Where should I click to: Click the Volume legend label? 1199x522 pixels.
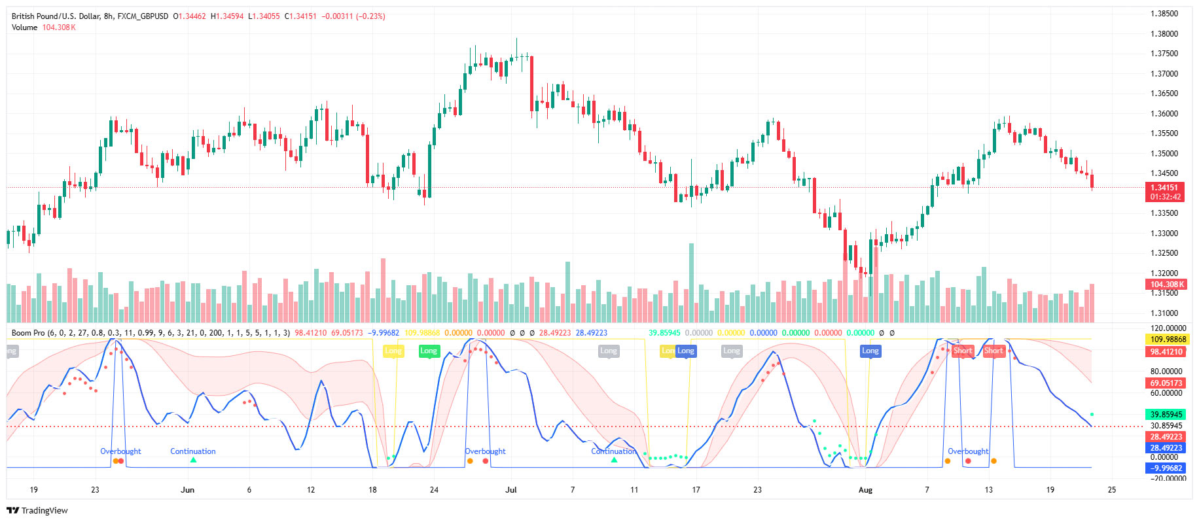[24, 27]
